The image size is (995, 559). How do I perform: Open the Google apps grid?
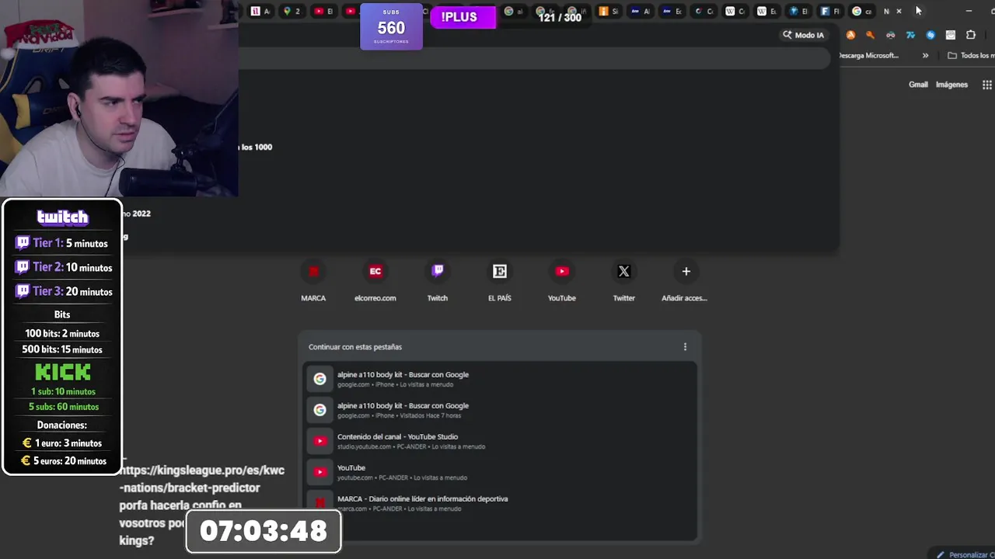[x=986, y=85]
